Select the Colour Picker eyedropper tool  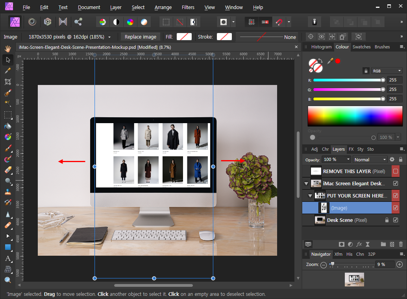click(8, 70)
